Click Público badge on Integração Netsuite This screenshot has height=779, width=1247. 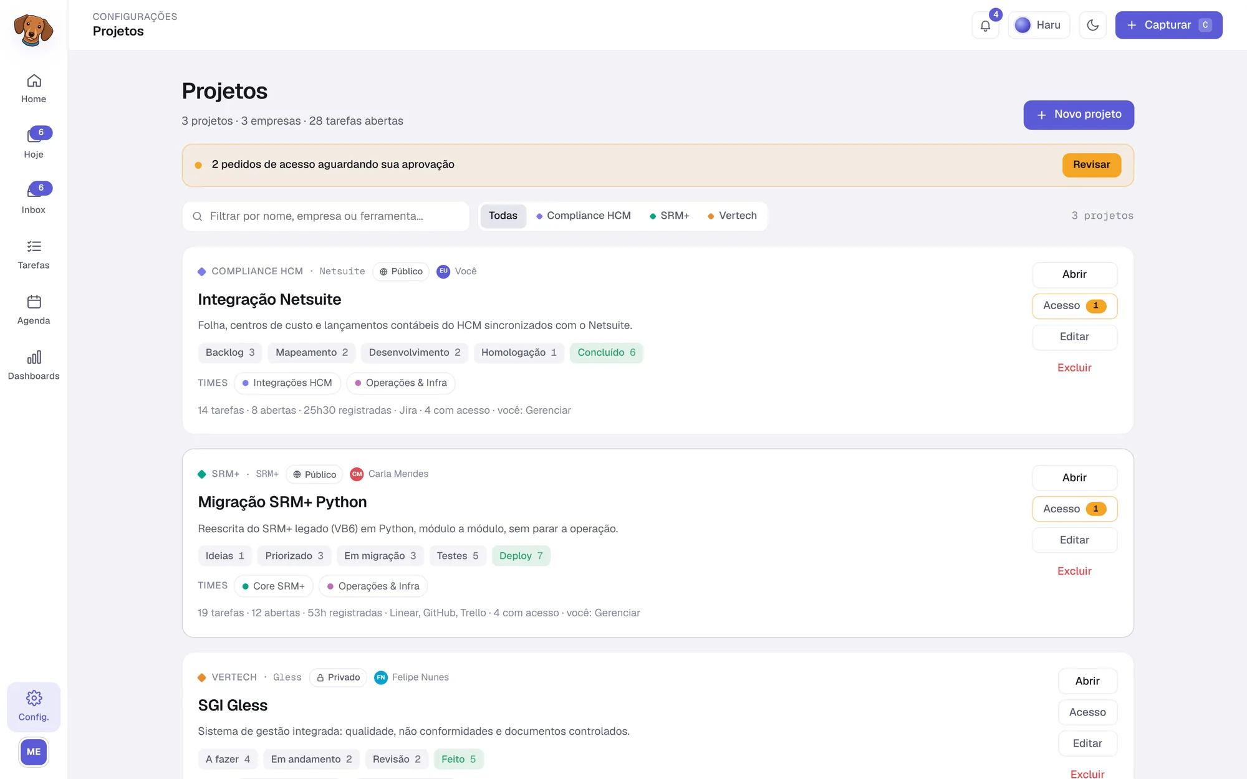(401, 272)
